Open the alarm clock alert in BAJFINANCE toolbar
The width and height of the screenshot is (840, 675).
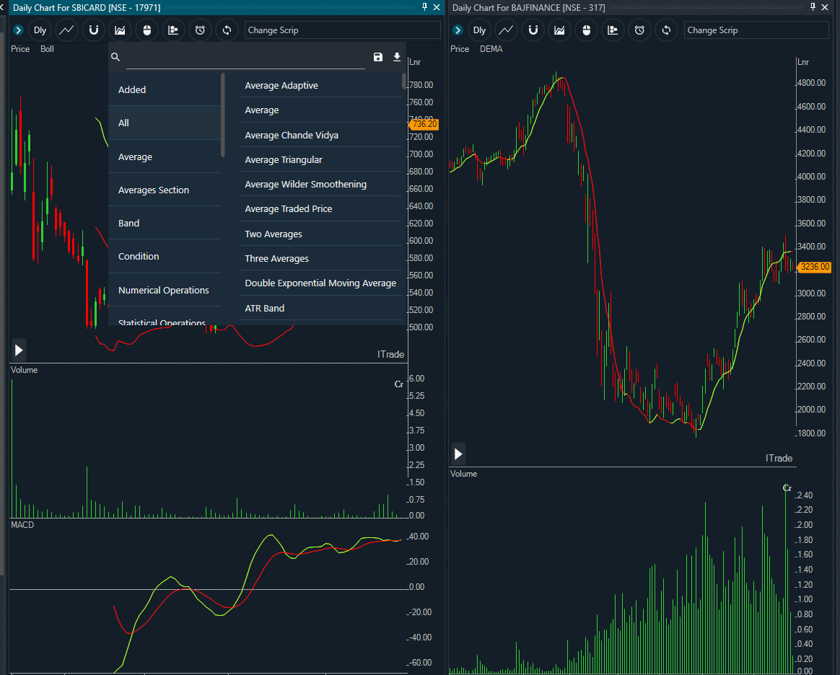click(639, 30)
